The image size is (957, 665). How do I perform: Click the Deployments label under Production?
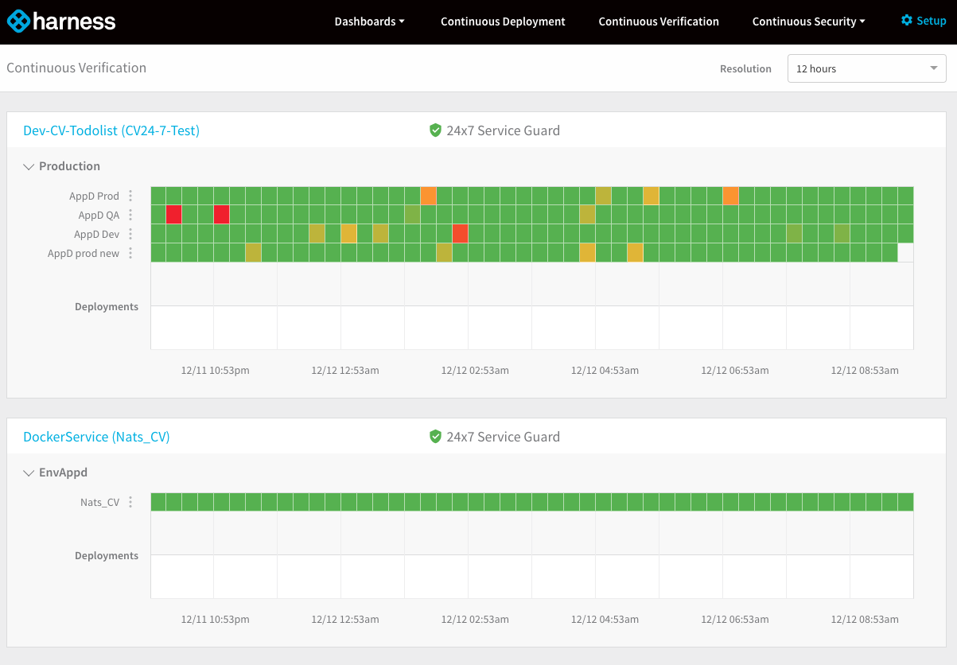(107, 306)
